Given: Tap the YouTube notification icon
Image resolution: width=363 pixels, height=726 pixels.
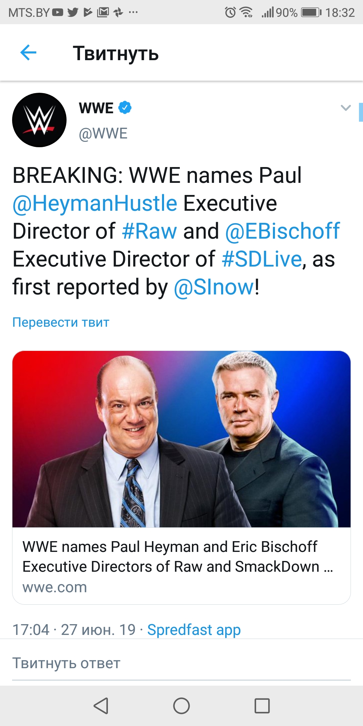Looking at the screenshot, I should click(x=58, y=13).
